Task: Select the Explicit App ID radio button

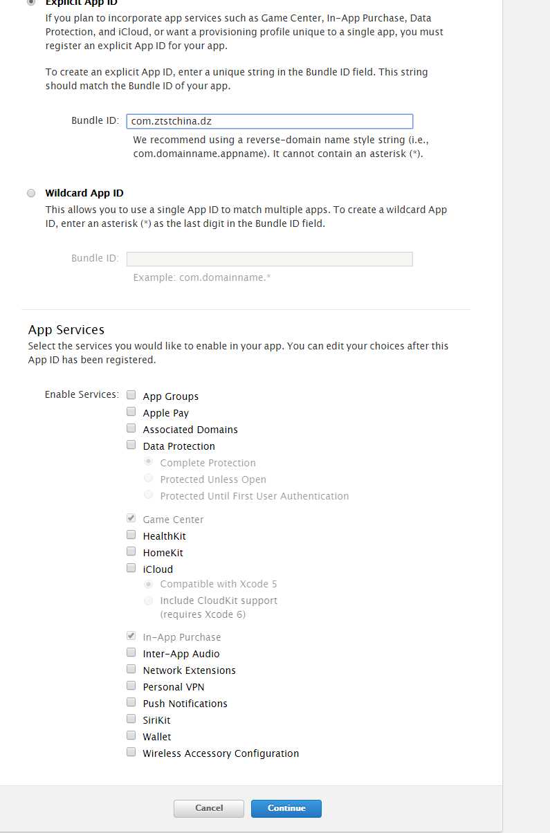Action: point(31,3)
